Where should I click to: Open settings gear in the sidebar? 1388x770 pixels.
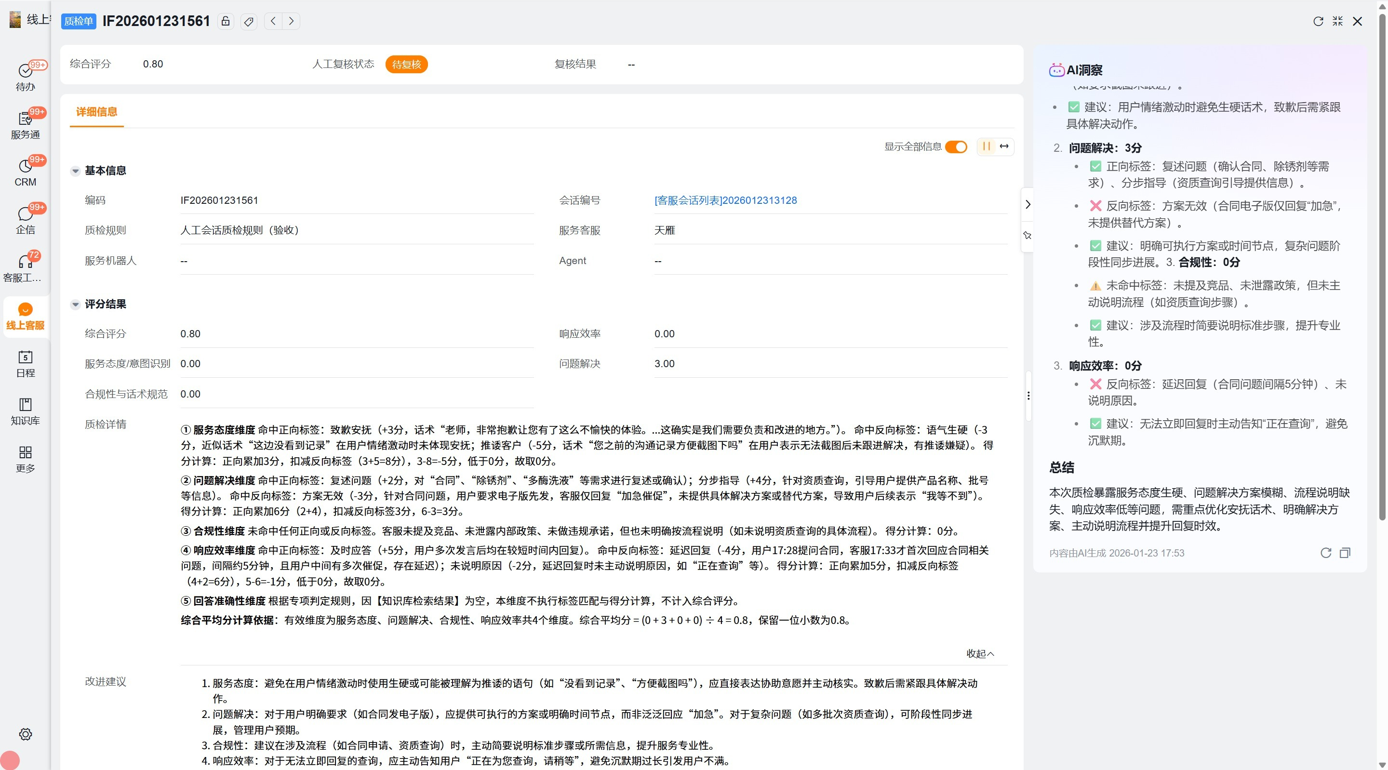coord(26,734)
